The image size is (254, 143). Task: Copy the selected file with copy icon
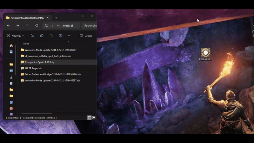42,36
